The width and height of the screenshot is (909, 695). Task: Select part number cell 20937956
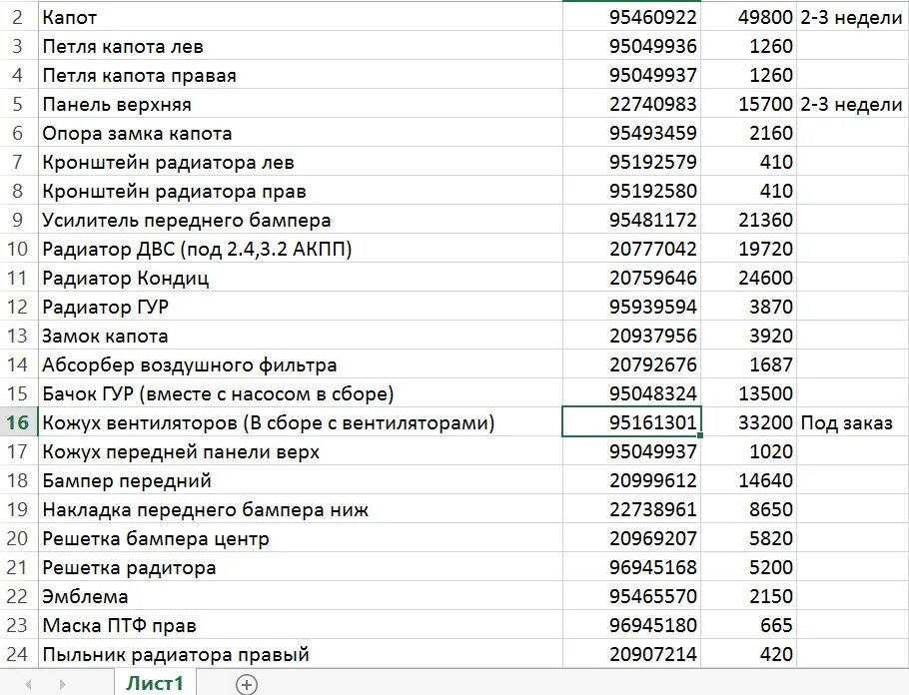[x=632, y=336]
